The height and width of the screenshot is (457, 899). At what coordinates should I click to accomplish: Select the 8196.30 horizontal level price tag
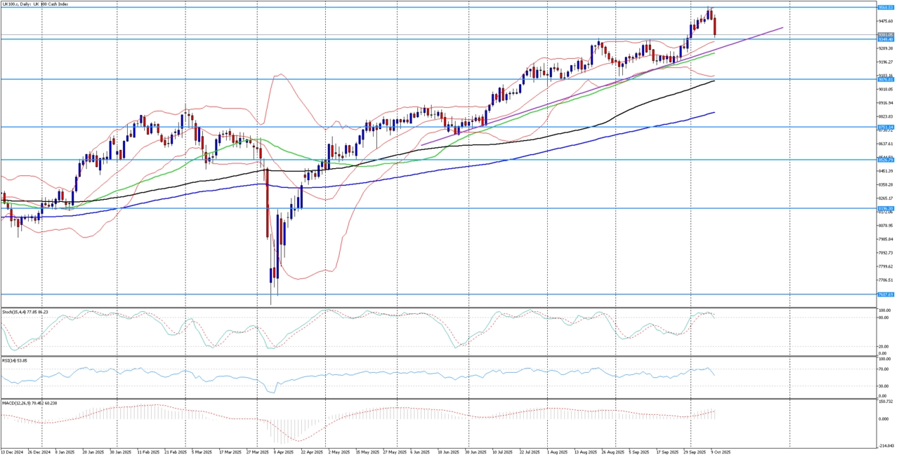[x=885, y=208]
